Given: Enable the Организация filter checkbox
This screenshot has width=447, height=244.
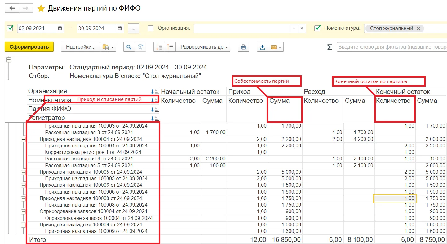Looking at the screenshot, I should click(x=150, y=28).
